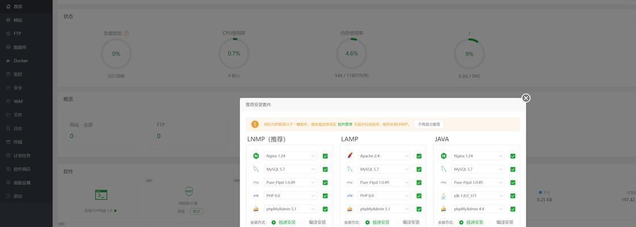Uncheck the Apache 2.4 checkbox in the LAMP column

tap(419, 156)
